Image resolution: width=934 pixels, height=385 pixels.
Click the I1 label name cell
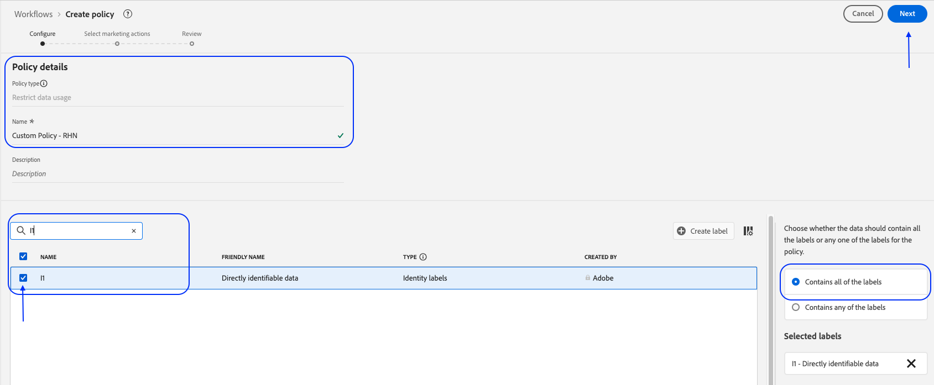43,278
